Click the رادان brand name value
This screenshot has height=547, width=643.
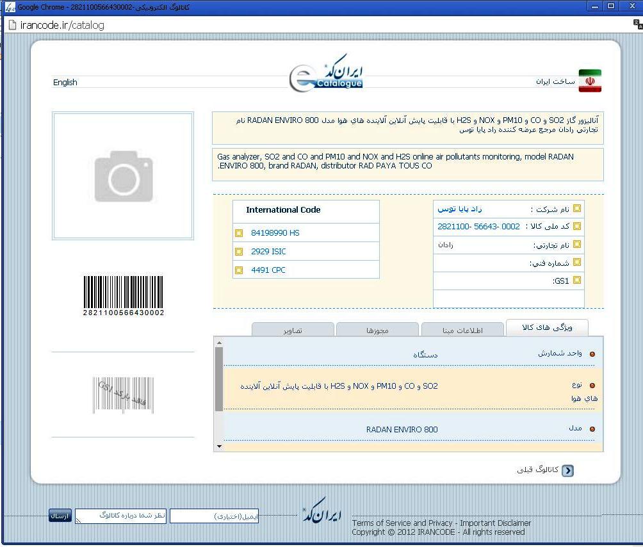click(x=445, y=245)
